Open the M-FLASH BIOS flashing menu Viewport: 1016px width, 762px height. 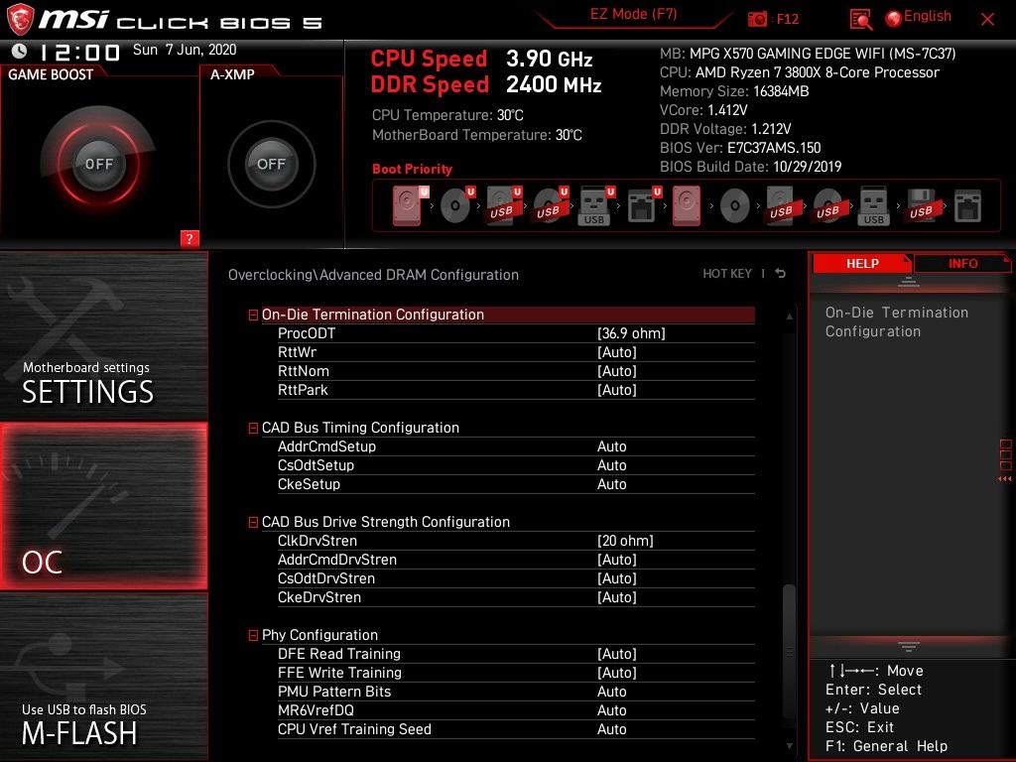(103, 677)
